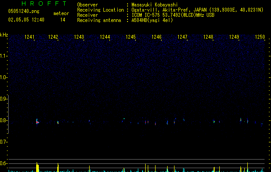Click the Receiving antenna label
Image resolution: width=271 pixels, height=172 pixels.
pyautogui.click(x=99, y=20)
